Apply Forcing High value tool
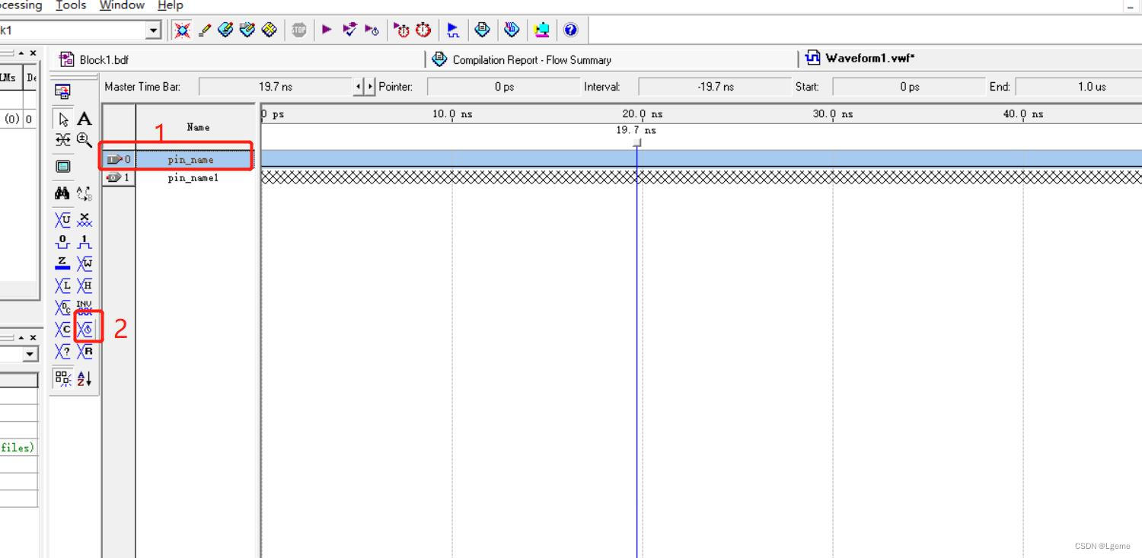 84,242
